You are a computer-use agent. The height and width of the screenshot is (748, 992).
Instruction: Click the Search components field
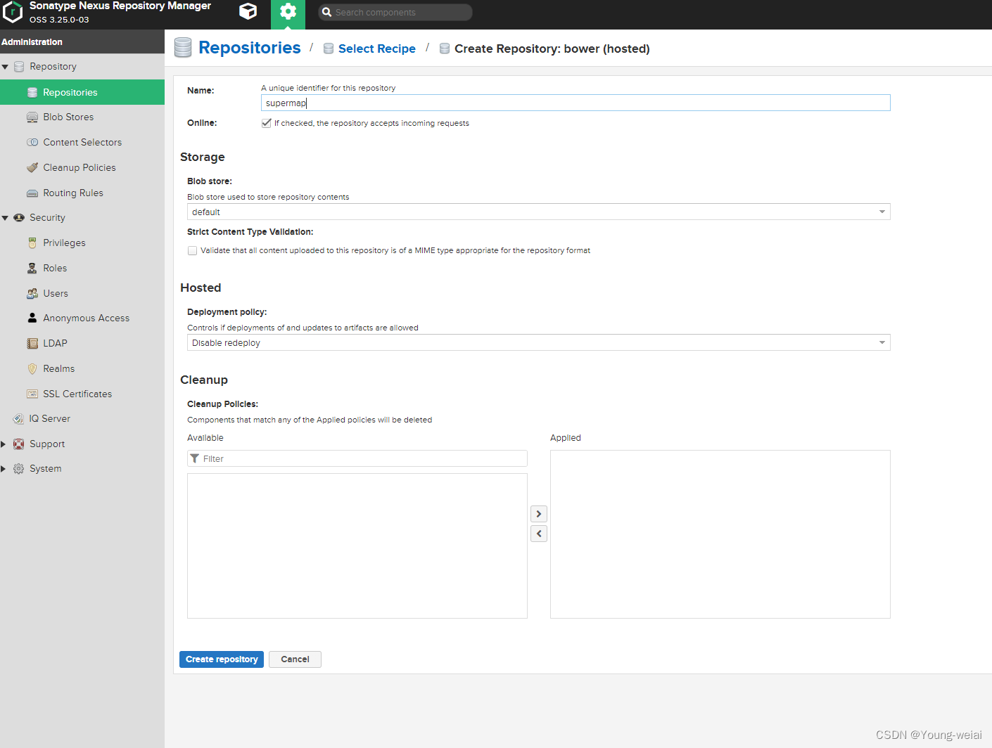[395, 12]
